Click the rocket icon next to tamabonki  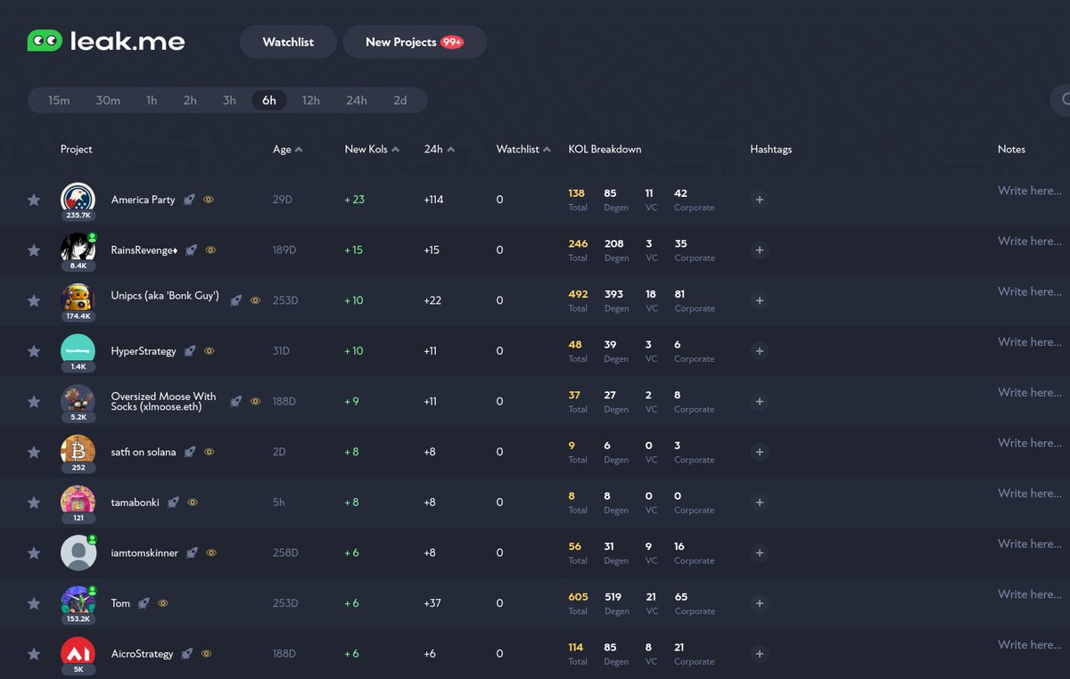[x=173, y=502]
